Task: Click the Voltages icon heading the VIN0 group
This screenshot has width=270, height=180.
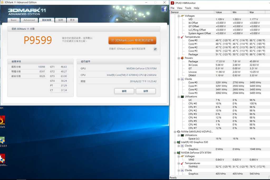Action: point(182,156)
